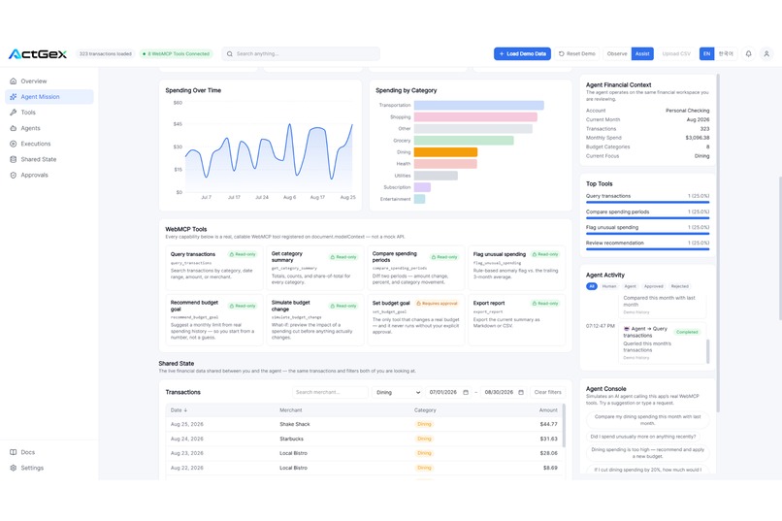
Task: Click the Amount column header
Action: [x=547, y=410]
